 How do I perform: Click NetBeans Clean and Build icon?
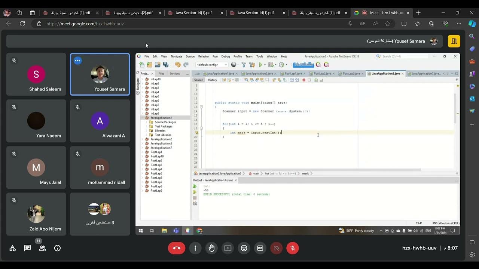tap(251, 65)
